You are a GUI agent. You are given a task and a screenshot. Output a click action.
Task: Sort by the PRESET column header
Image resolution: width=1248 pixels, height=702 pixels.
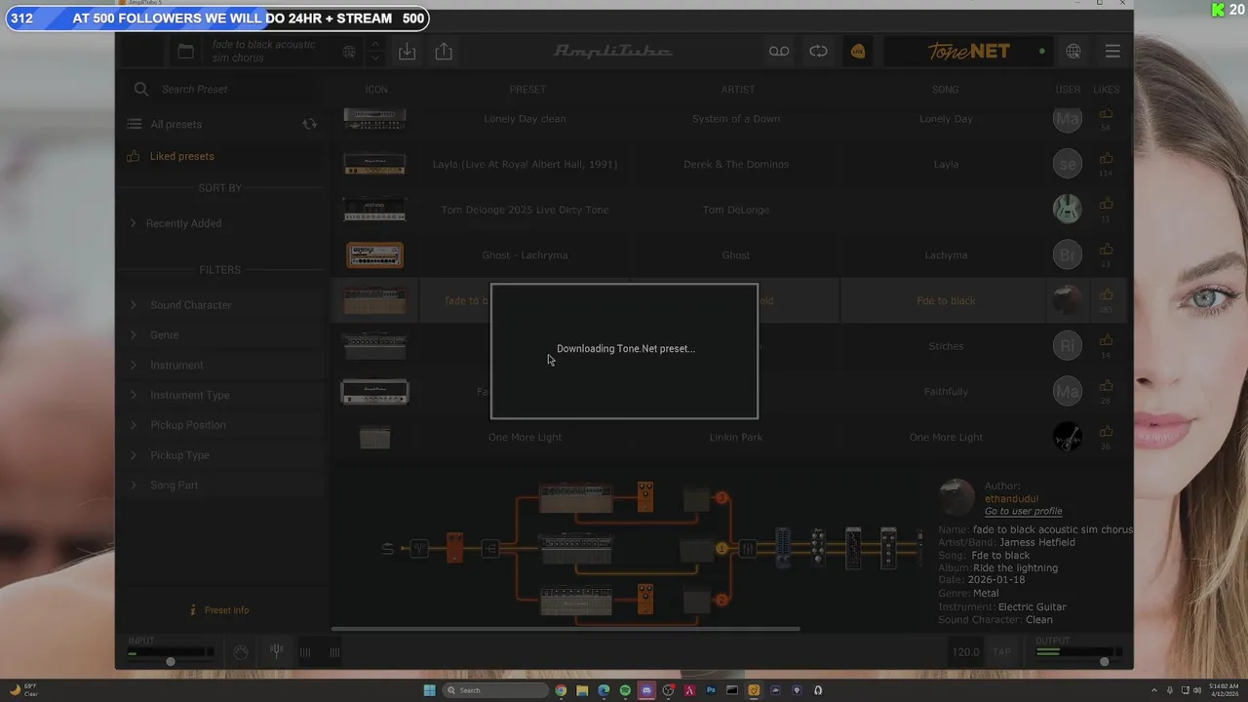(527, 90)
